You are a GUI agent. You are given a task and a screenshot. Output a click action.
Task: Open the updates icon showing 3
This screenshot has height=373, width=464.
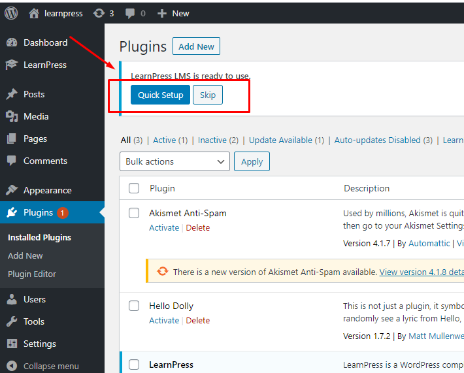coord(99,12)
